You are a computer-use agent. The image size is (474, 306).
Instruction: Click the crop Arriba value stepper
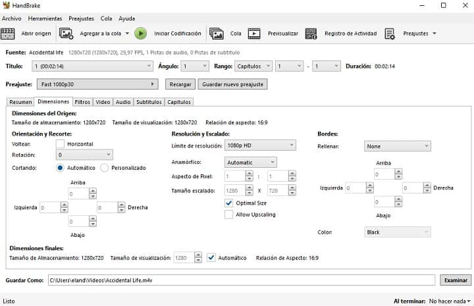pos(82,193)
